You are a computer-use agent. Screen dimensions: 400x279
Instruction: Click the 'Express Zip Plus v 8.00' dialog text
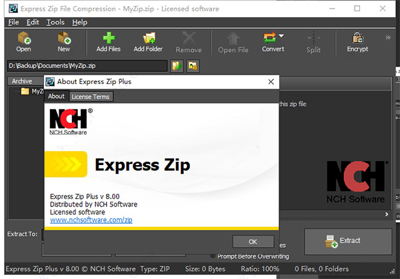coord(85,196)
